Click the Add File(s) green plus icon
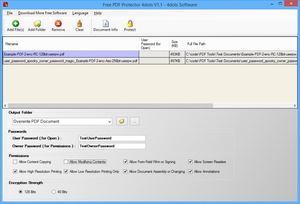The image size is (300, 204). click(x=15, y=23)
